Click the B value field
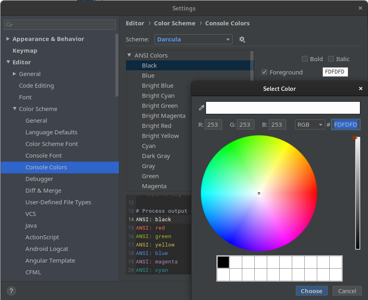Screen dimensions: 368x300 click(277, 125)
